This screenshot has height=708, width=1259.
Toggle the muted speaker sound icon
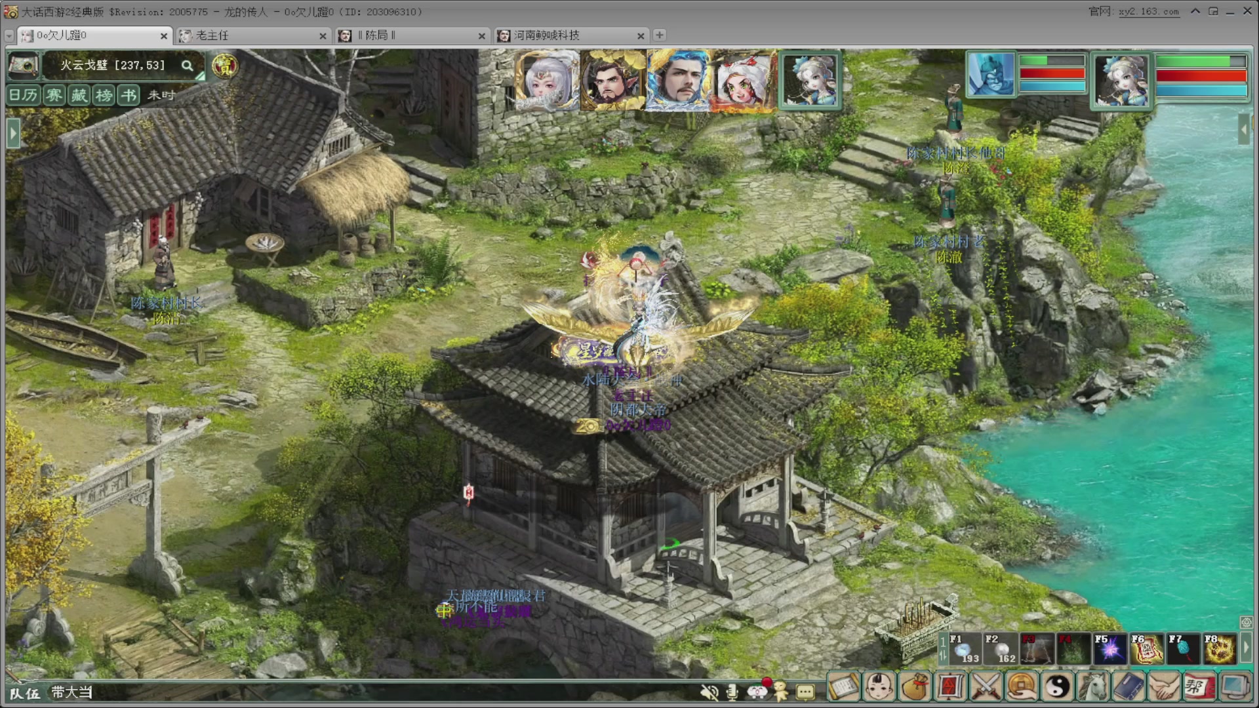pyautogui.click(x=709, y=692)
